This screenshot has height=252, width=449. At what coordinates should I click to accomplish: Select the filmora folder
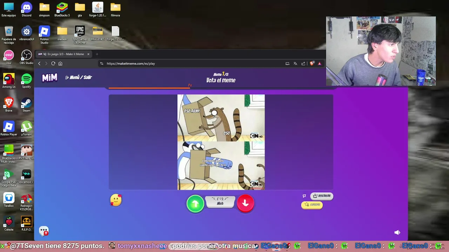point(115,9)
